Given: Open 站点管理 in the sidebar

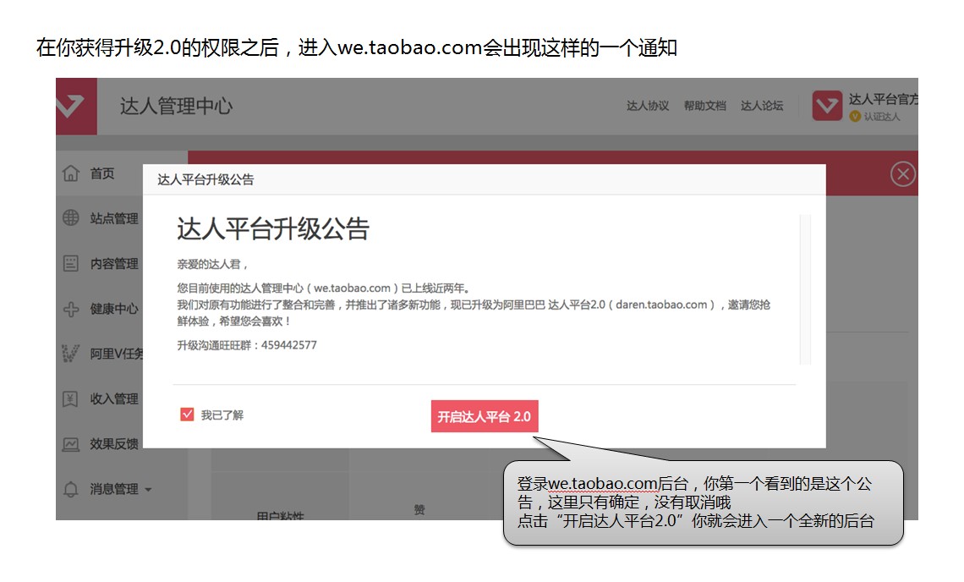Looking at the screenshot, I should [114, 218].
